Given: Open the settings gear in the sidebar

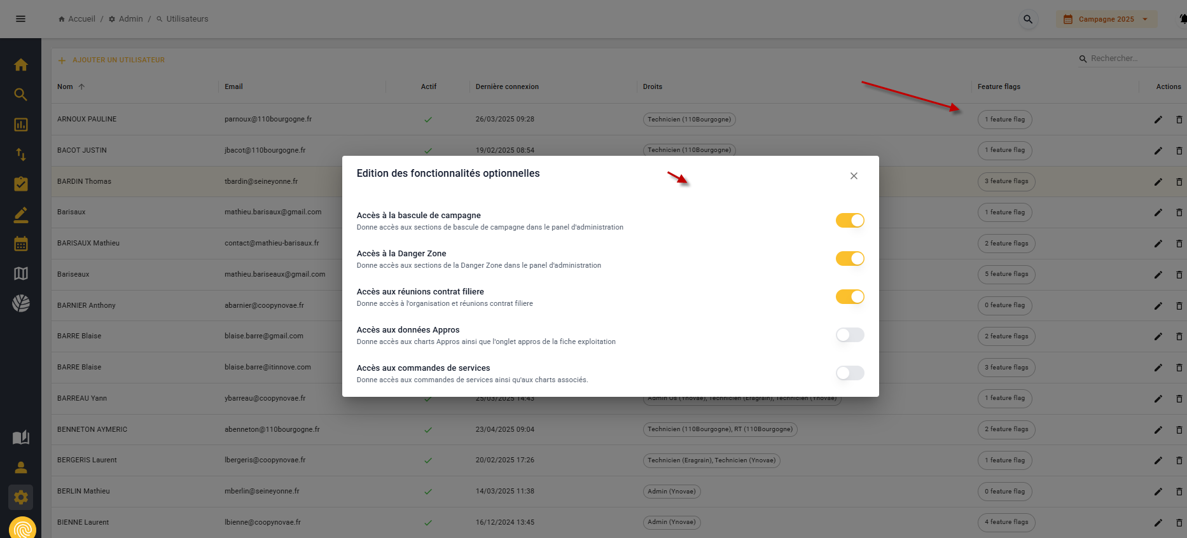Looking at the screenshot, I should coord(21,497).
